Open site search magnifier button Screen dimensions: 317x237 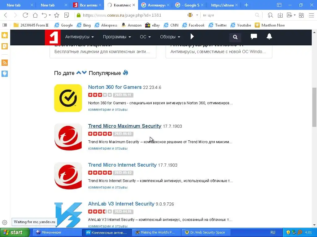tap(235, 37)
